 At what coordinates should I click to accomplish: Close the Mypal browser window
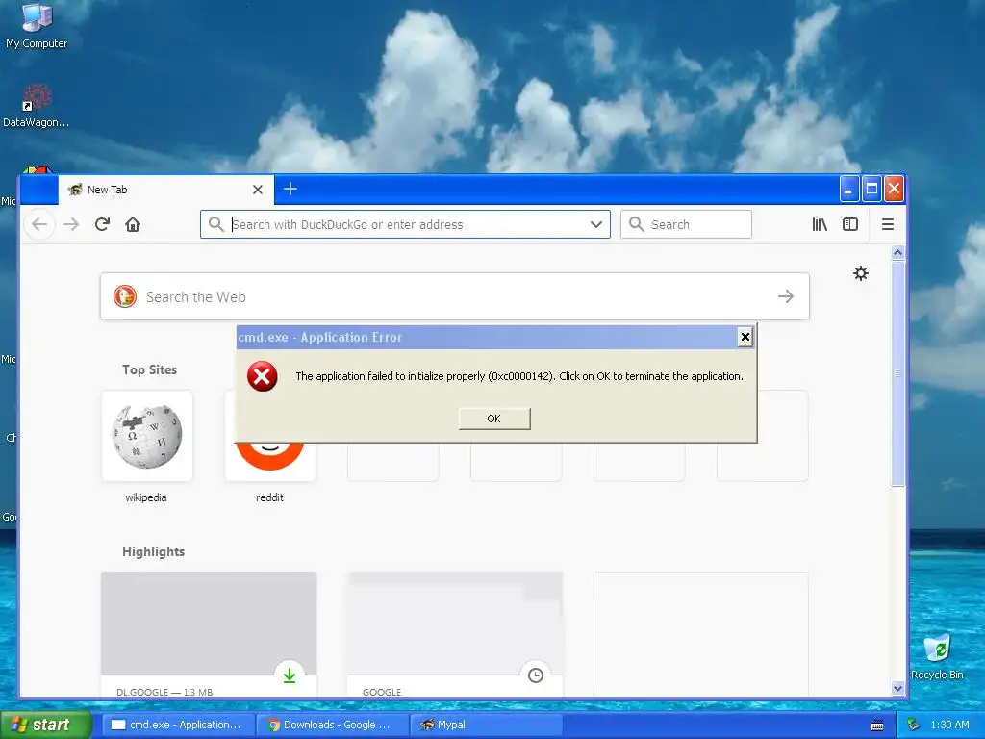point(894,190)
